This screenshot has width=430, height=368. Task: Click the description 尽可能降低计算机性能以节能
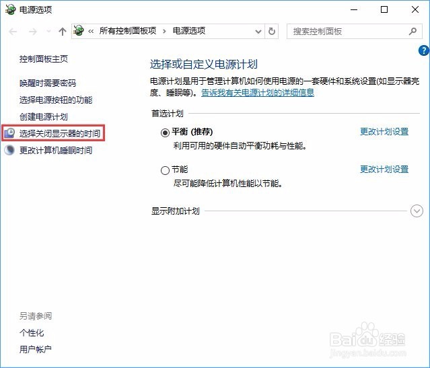click(228, 183)
